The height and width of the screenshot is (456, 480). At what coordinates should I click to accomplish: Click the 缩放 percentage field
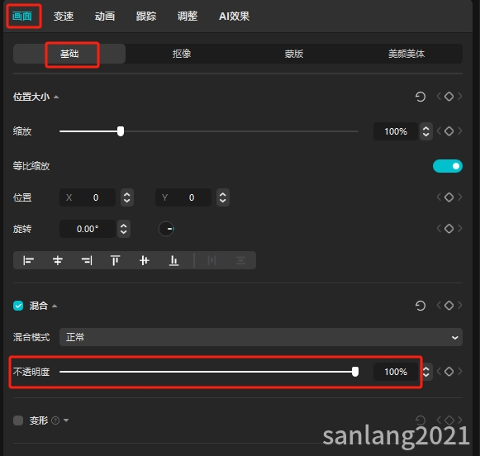(396, 131)
